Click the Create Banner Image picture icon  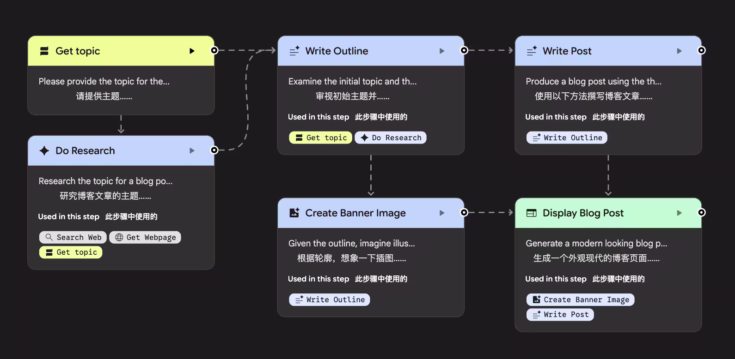[294, 213]
